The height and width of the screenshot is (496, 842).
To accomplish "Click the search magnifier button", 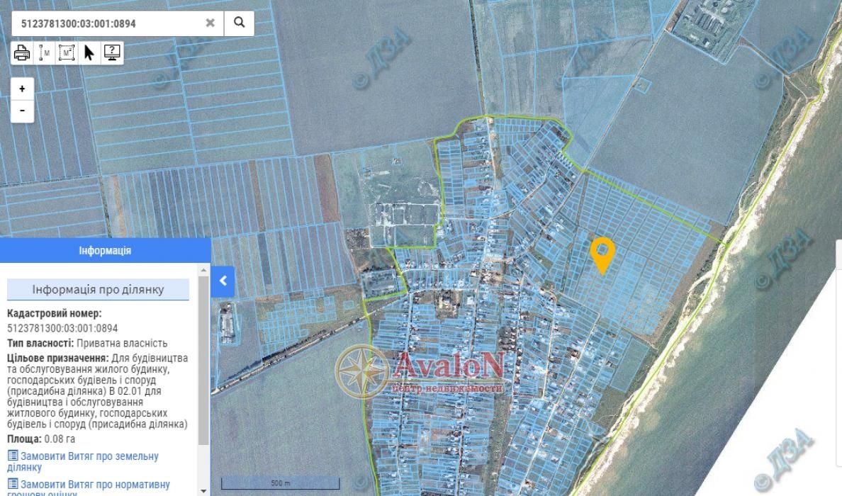I will click(x=239, y=23).
